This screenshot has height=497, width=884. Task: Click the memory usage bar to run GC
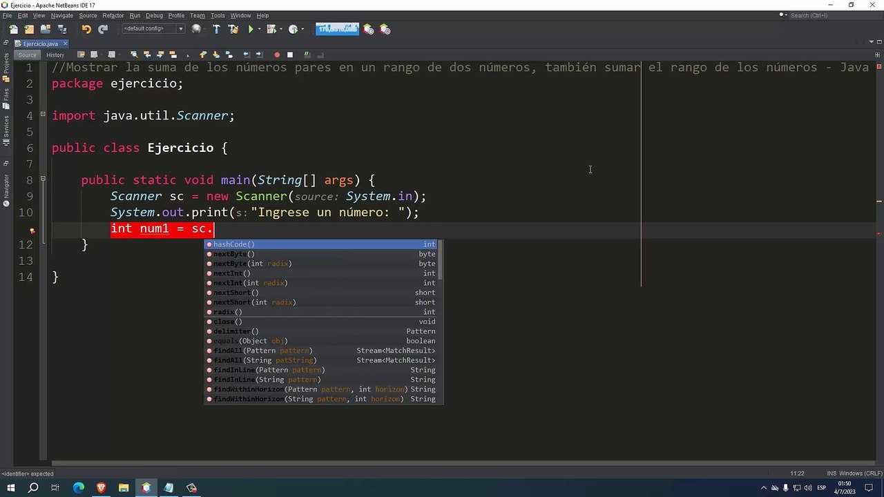[337, 28]
